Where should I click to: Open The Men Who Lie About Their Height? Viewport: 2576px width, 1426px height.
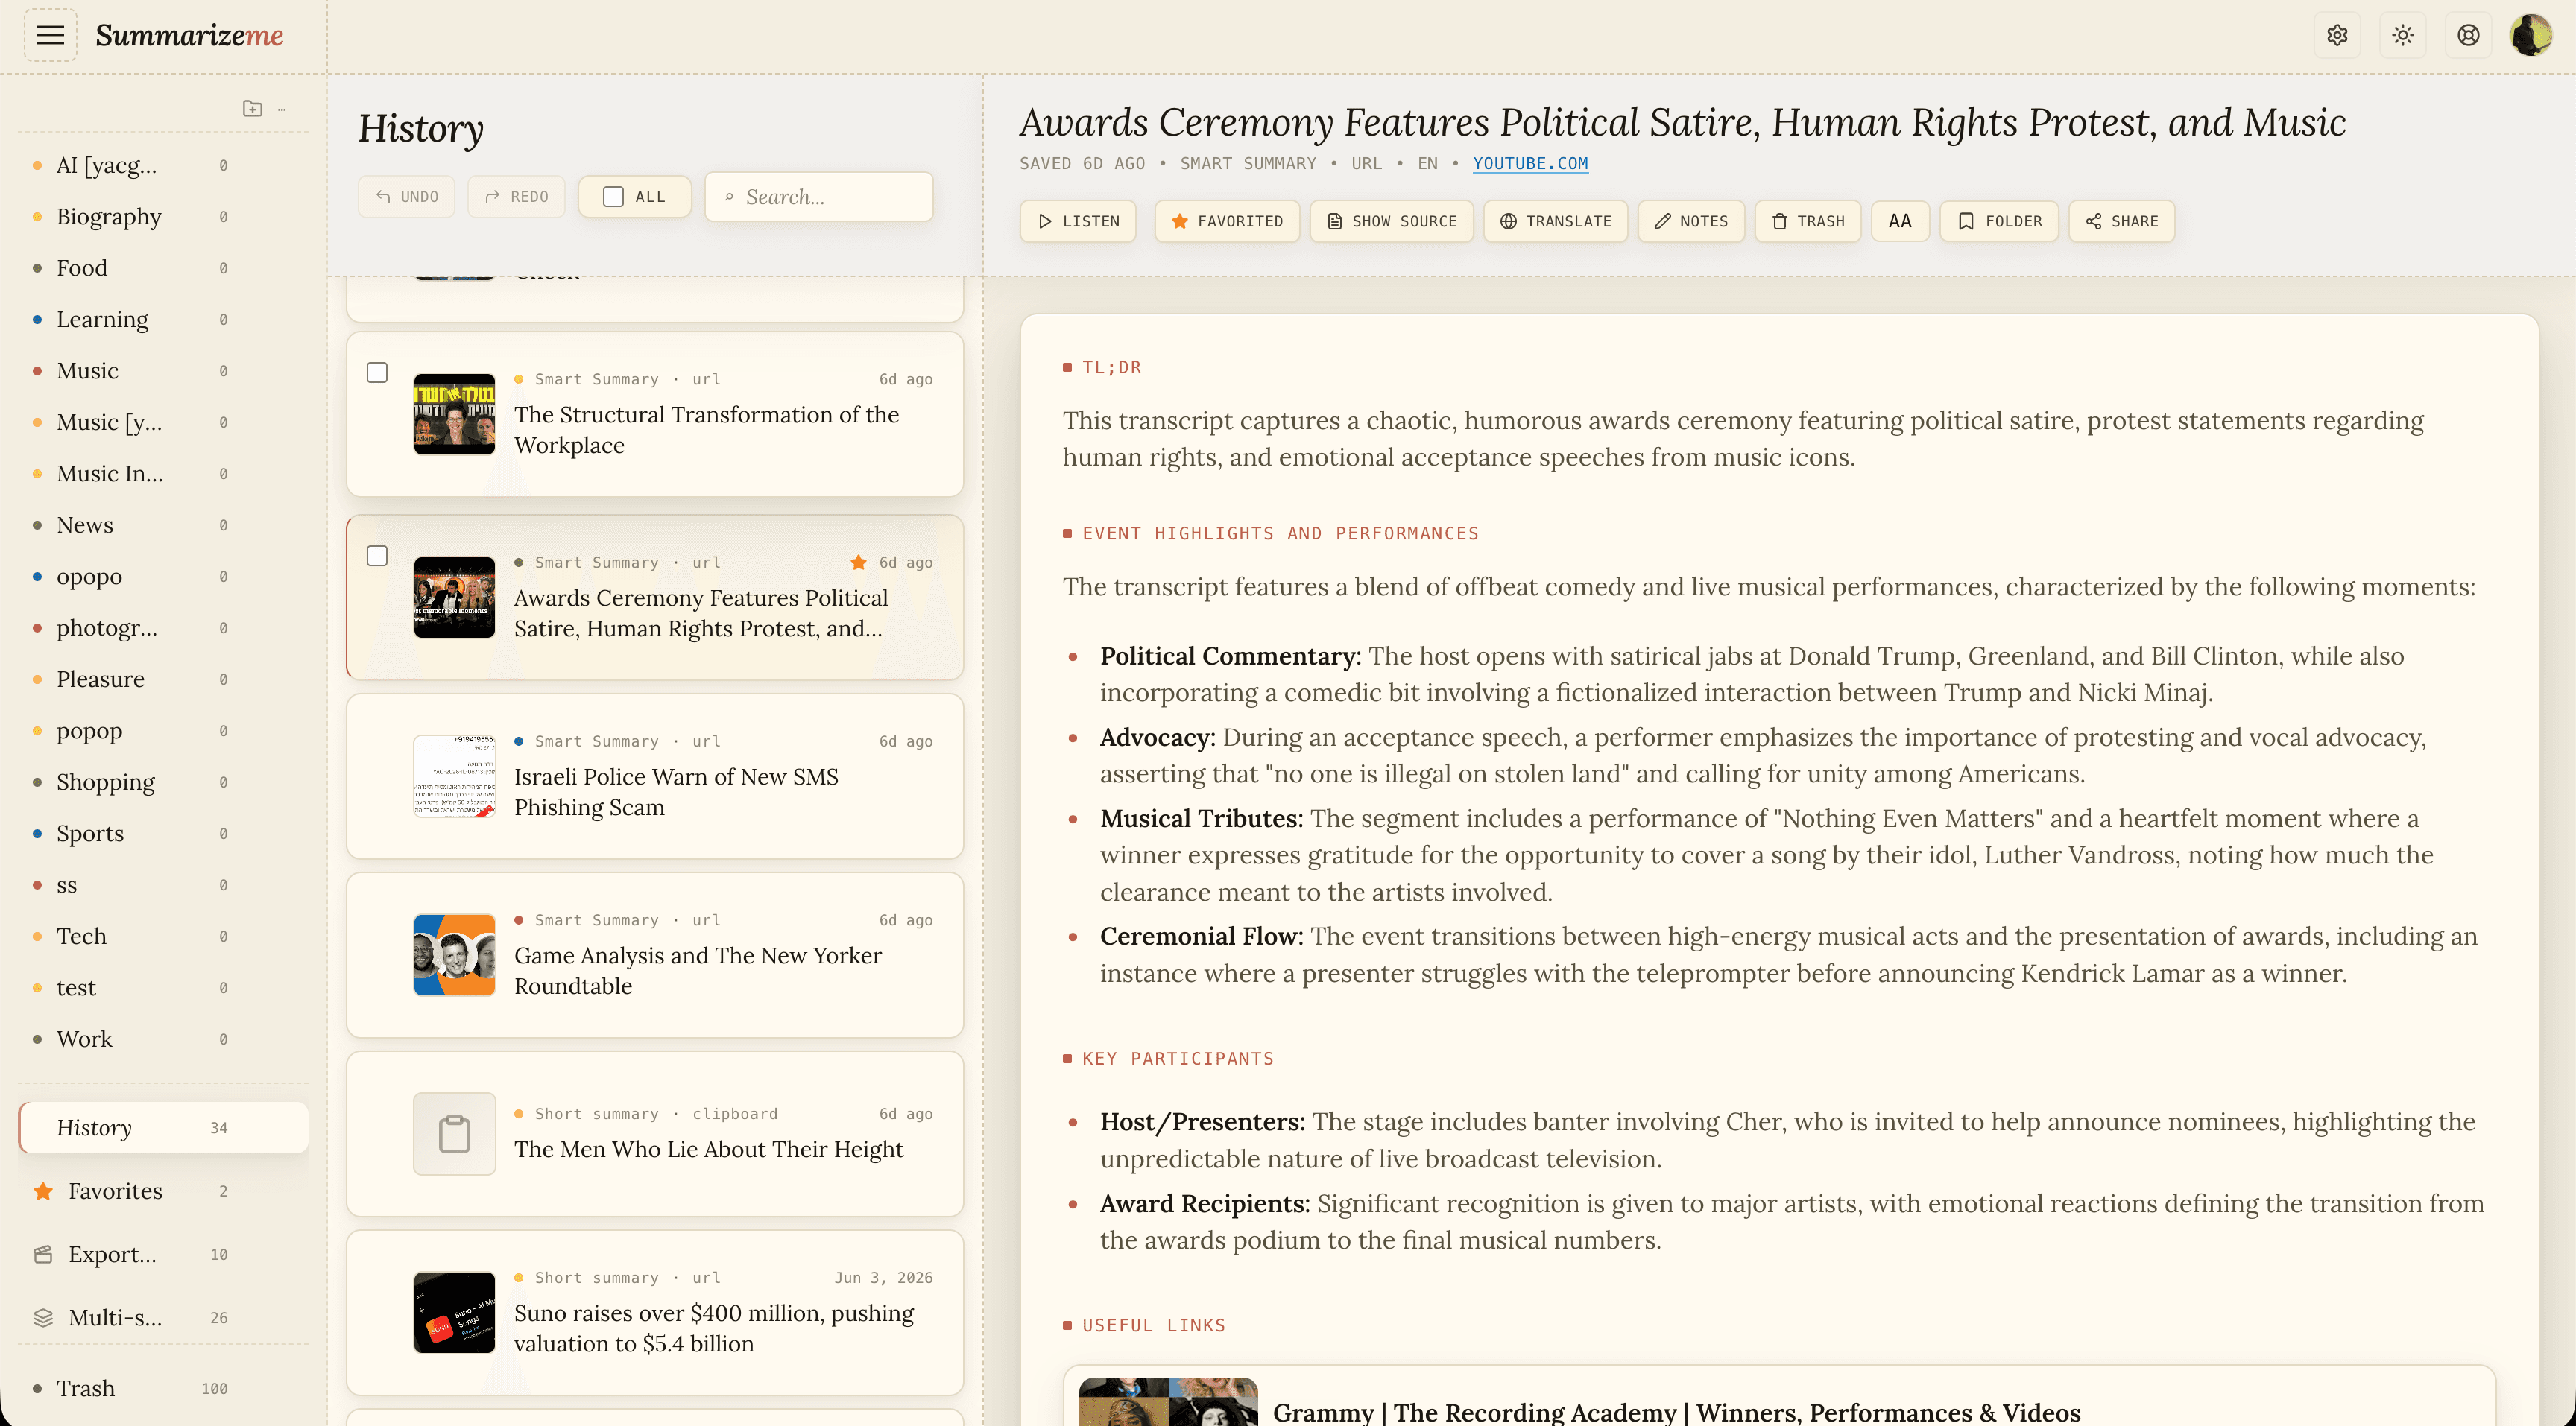click(x=655, y=1134)
